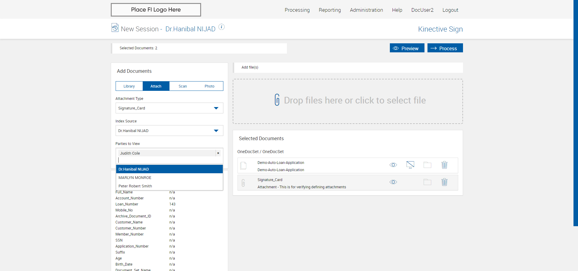Open the Index Source dropdown
578x271 pixels.
(x=216, y=131)
